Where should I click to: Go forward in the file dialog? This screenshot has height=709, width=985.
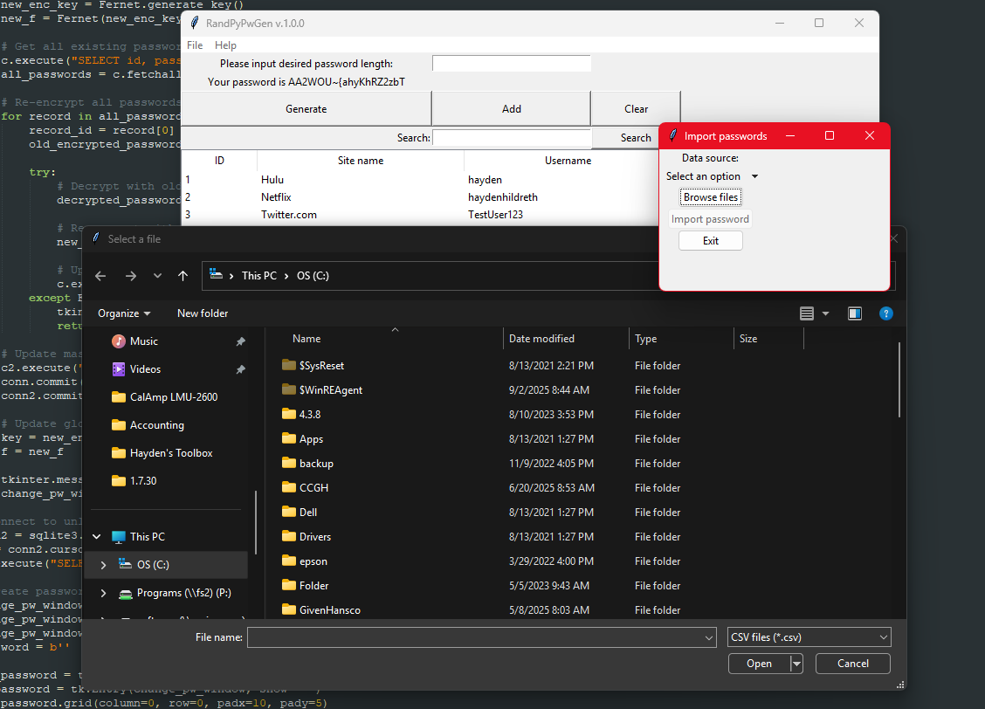[131, 276]
